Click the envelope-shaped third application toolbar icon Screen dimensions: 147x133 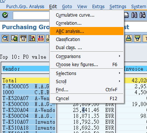tap(23, 38)
